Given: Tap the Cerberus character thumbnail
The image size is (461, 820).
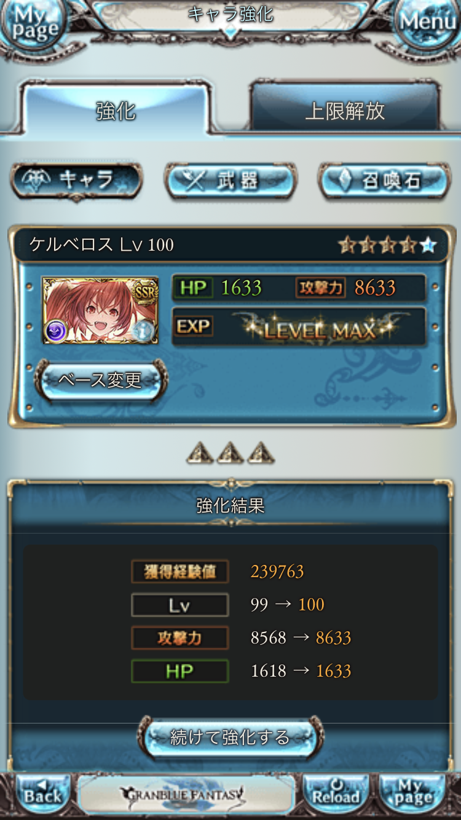Looking at the screenshot, I should (100, 310).
